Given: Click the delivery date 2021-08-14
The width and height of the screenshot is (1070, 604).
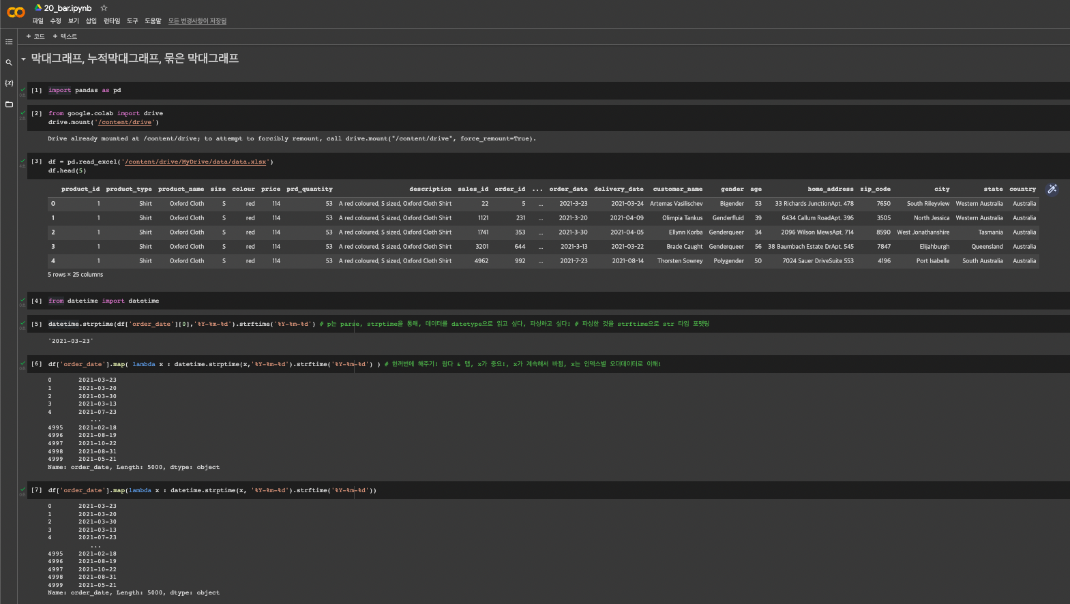Looking at the screenshot, I should [627, 260].
